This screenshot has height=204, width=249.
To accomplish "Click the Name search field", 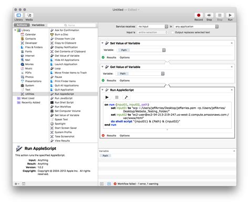I will [71, 25].
